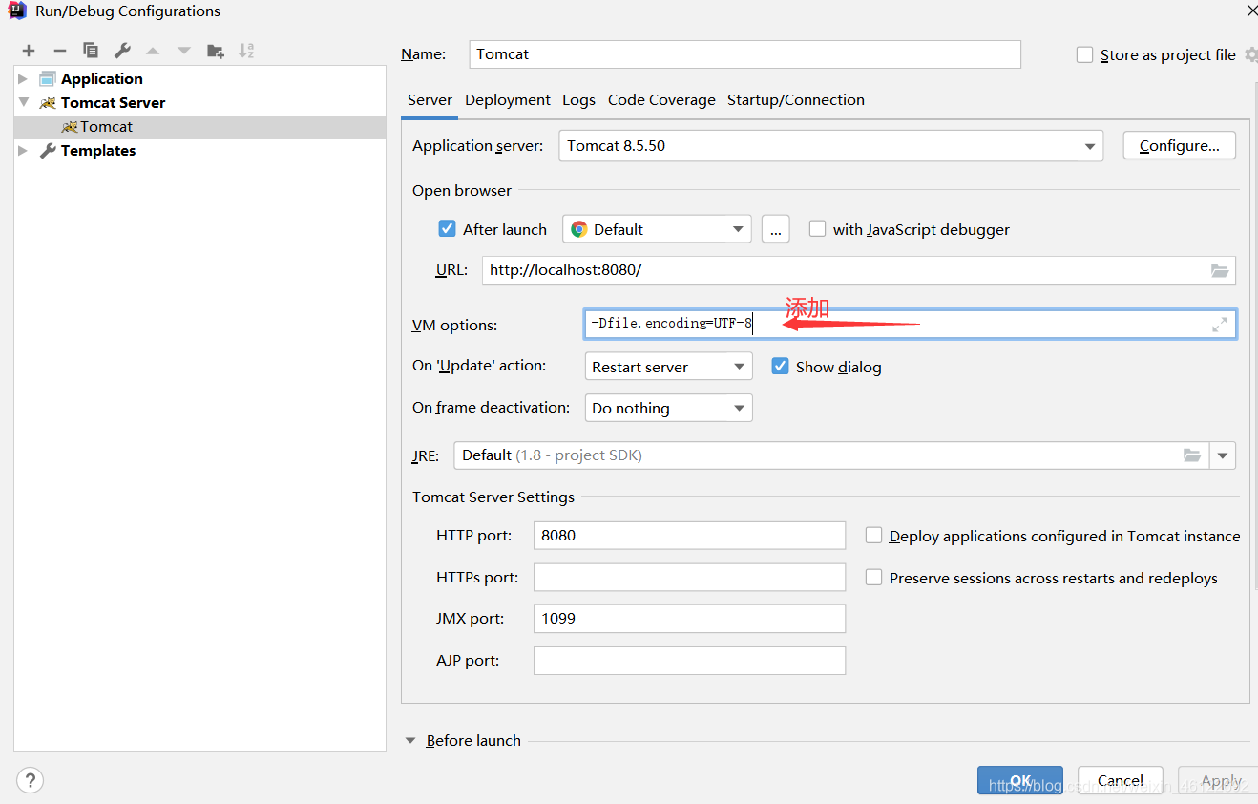Sort configurations alphabetically icon
Screen dimensions: 1258x804
tap(246, 51)
